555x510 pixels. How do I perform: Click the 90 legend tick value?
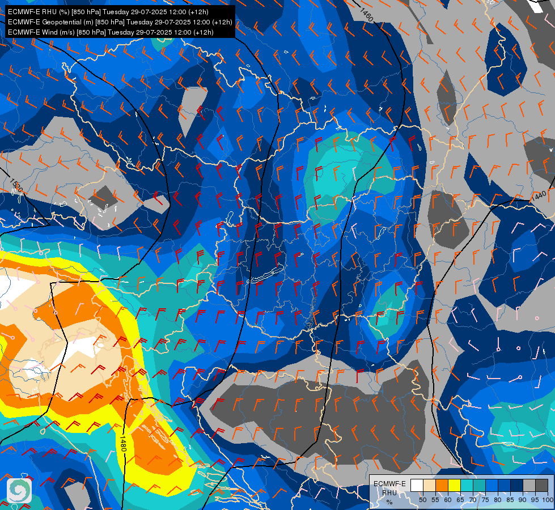tap(523, 500)
